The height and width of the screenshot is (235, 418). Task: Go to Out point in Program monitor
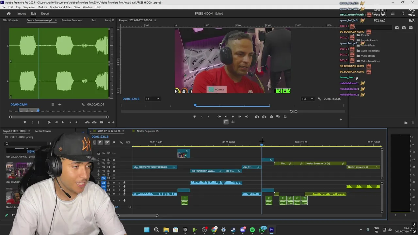coord(247,117)
